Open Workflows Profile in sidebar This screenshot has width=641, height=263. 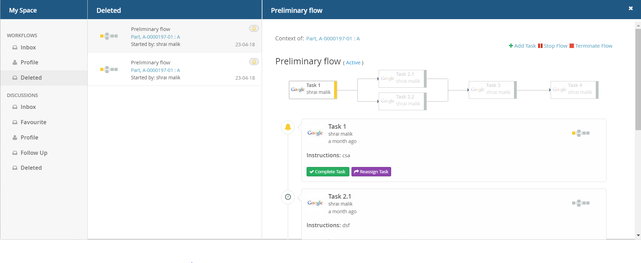[x=29, y=62]
